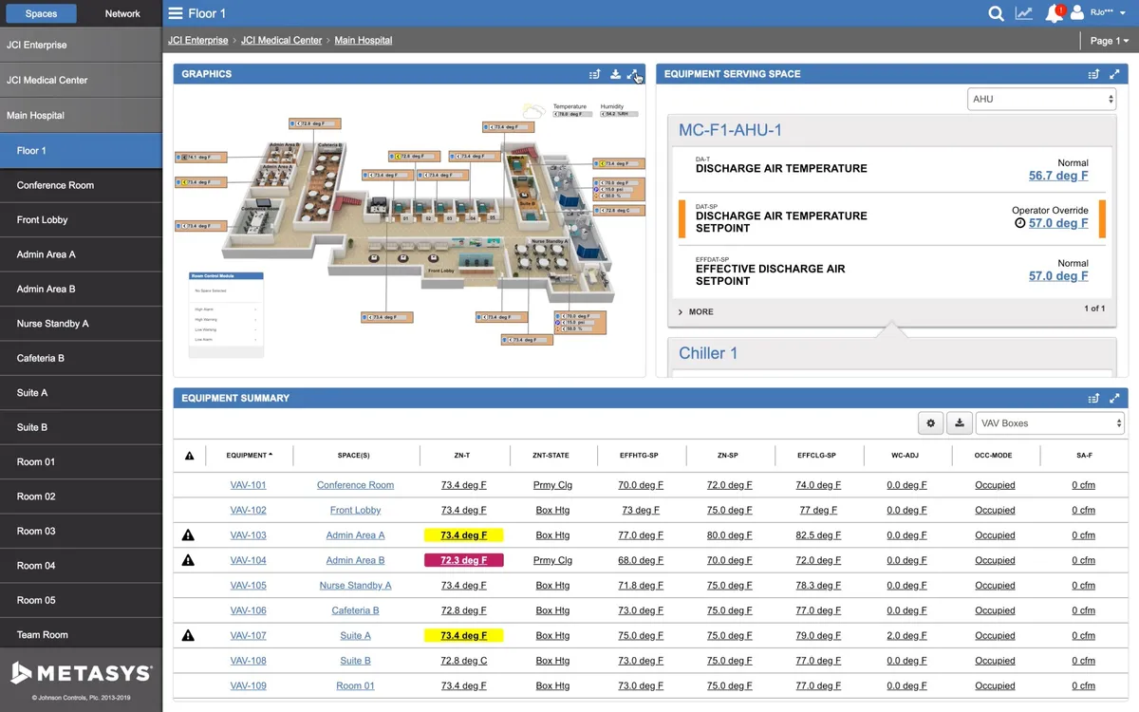
Task: Open Equipment Summary gear settings
Action: click(930, 423)
